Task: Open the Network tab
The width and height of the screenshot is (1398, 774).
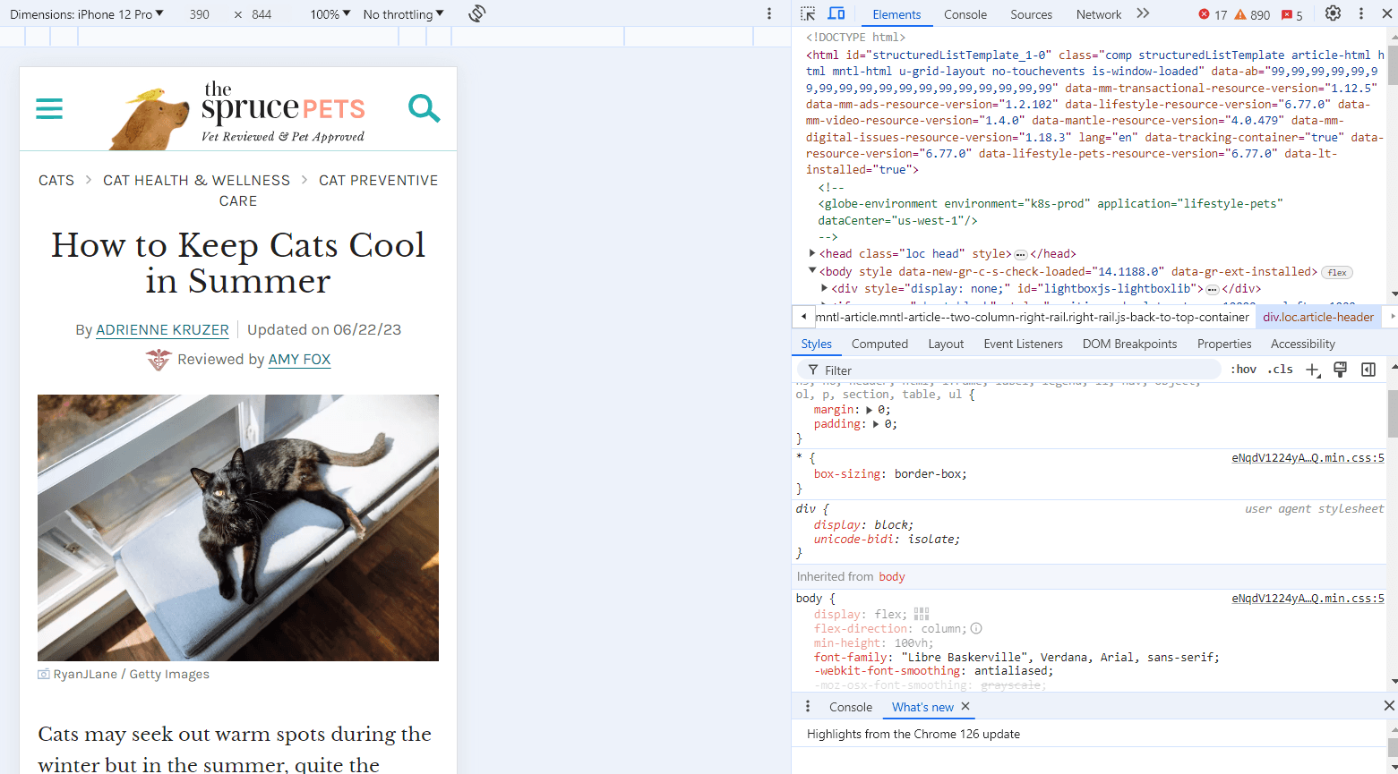Action: pyautogui.click(x=1099, y=14)
